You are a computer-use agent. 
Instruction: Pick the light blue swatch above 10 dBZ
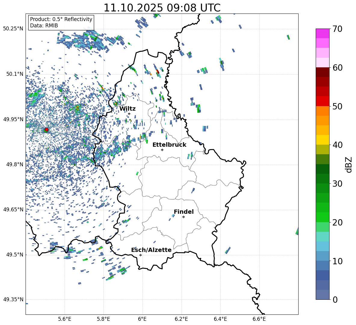tap(323, 256)
